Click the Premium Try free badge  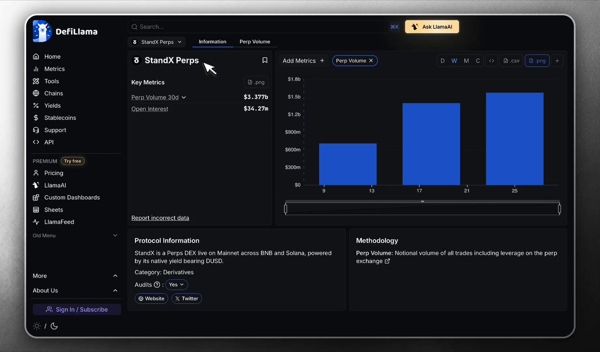72,161
